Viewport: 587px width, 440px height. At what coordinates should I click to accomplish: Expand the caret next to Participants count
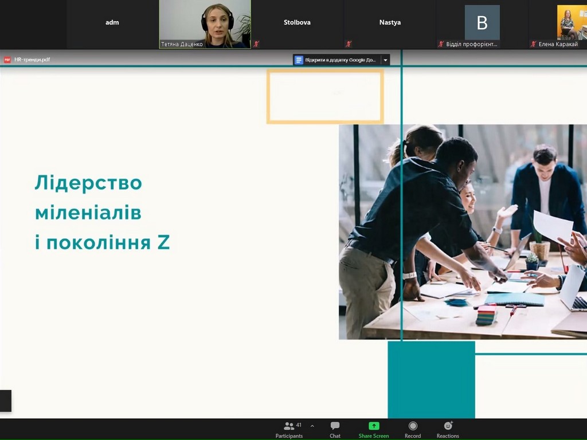pos(312,426)
